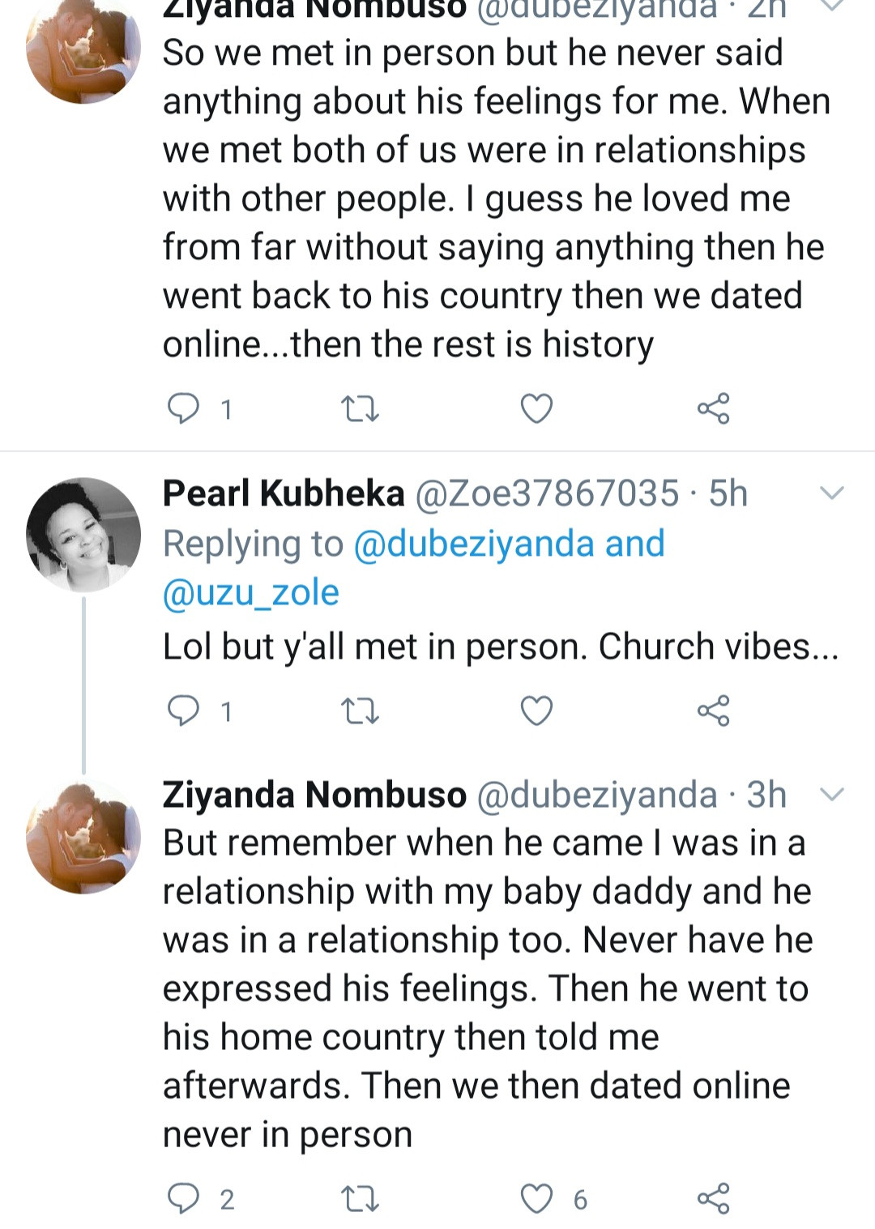Image resolution: width=875 pixels, height=1229 pixels.
Task: Reply to the first Ziyanda Nombuso tweet
Action: [x=183, y=408]
